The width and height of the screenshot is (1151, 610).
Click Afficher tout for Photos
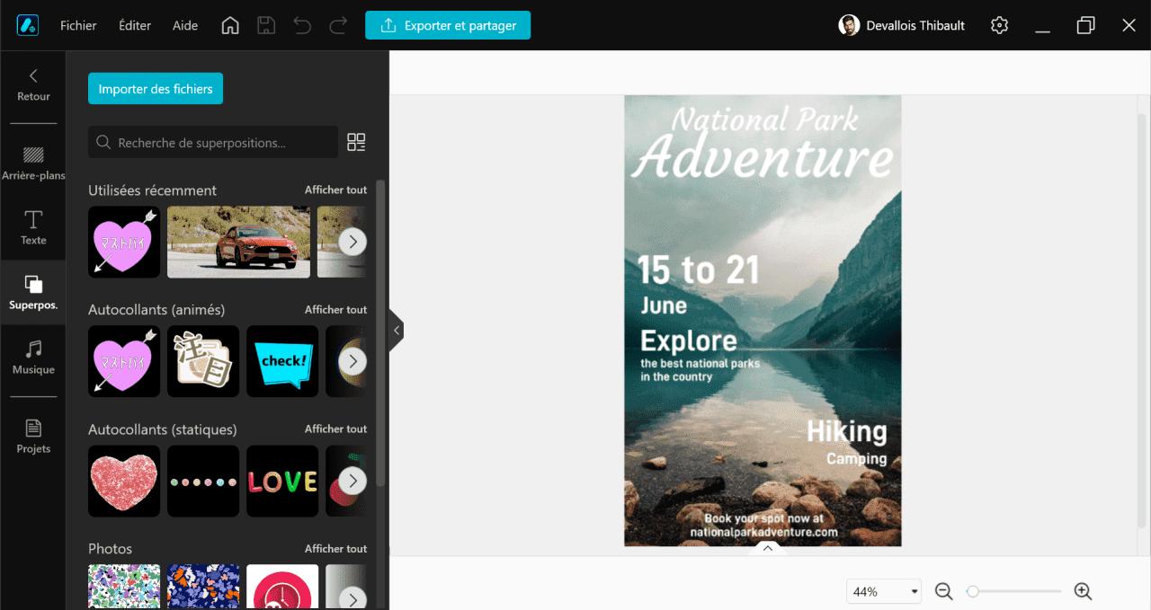point(335,548)
